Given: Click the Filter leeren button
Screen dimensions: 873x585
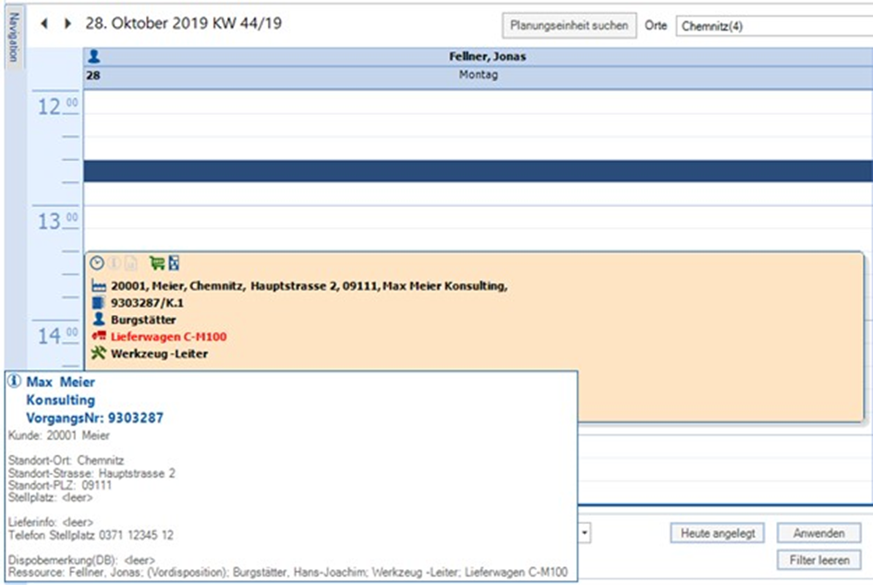Looking at the screenshot, I should coord(818,560).
